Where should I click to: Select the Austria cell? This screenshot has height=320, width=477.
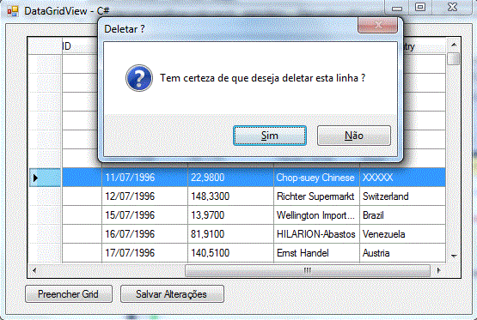click(403, 253)
